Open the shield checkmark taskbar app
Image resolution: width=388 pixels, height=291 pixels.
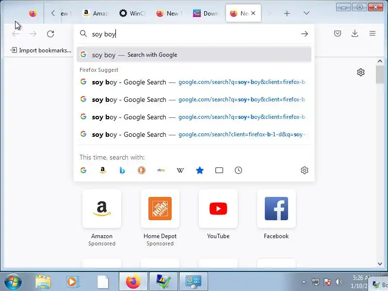point(163,282)
